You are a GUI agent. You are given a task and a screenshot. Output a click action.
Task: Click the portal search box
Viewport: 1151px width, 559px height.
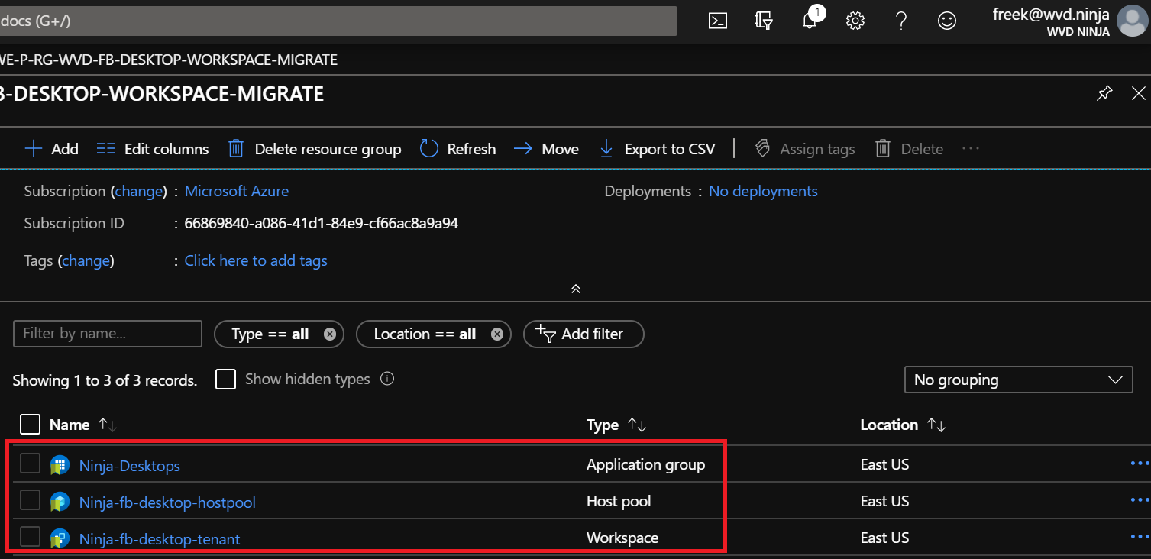(x=338, y=21)
